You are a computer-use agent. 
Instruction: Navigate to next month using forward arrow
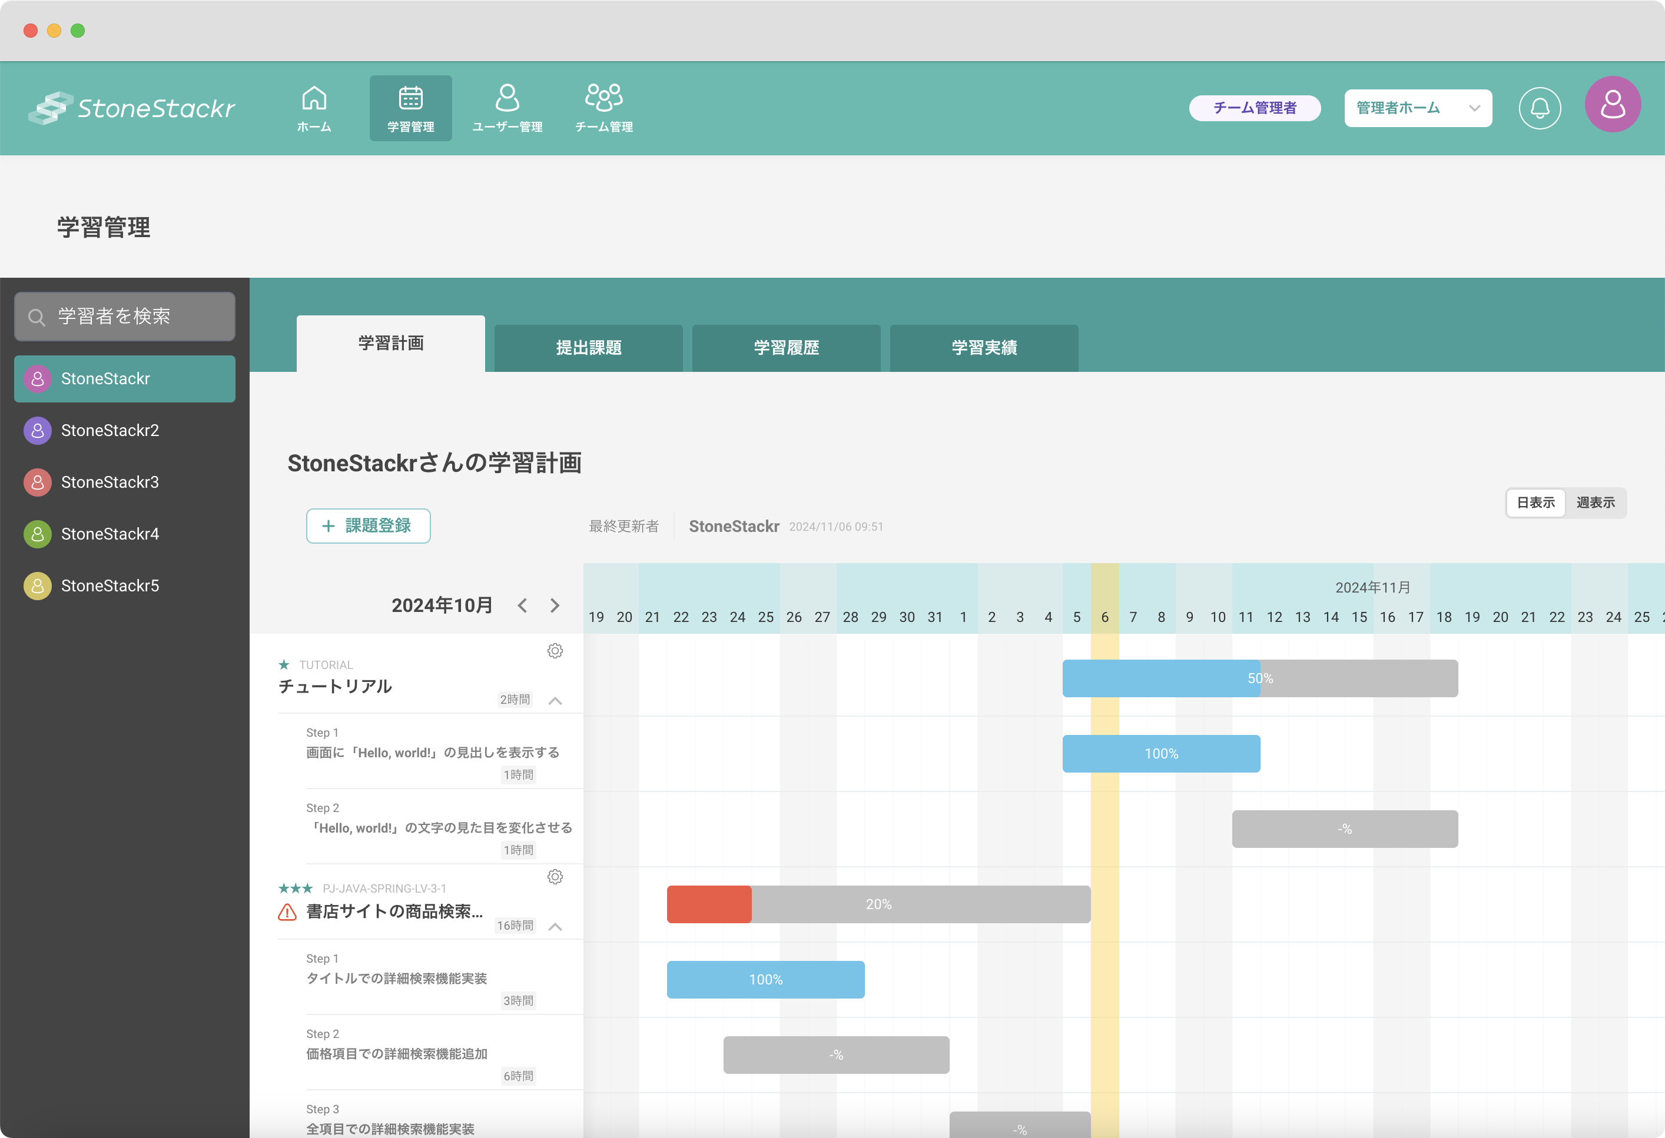[553, 604]
